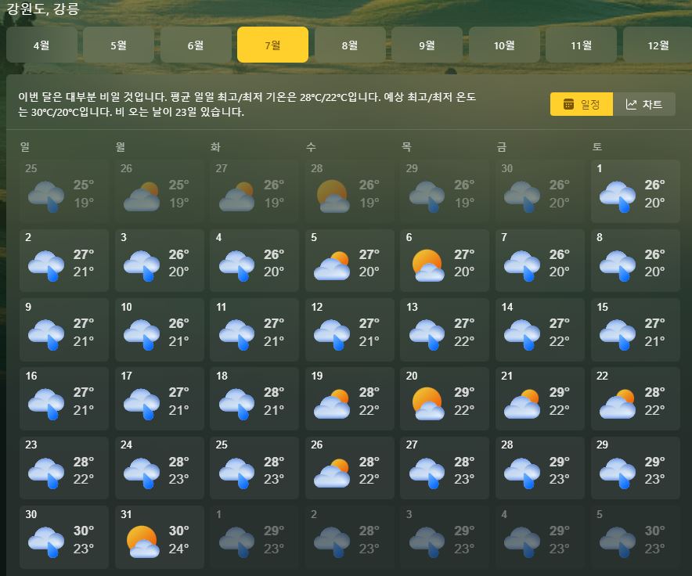Open the dimmed August 3 forecast card
This screenshot has height=576, width=692.
pyautogui.click(x=445, y=537)
